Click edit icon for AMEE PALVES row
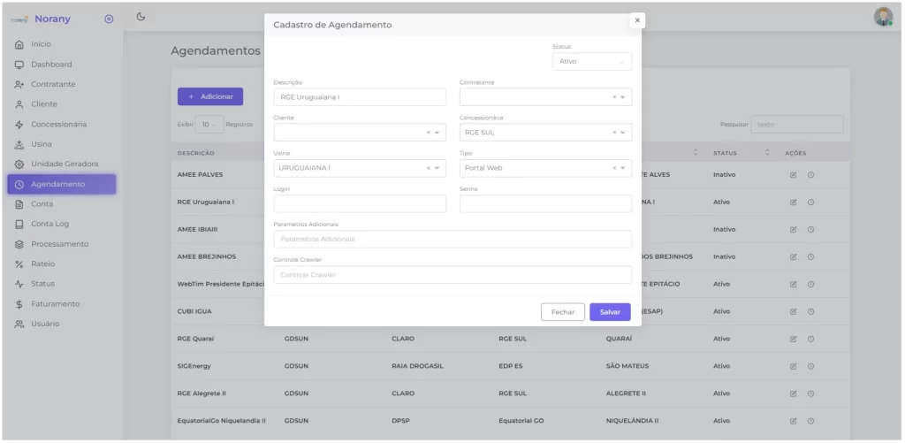Screen dimensions: 905x443 793,175
